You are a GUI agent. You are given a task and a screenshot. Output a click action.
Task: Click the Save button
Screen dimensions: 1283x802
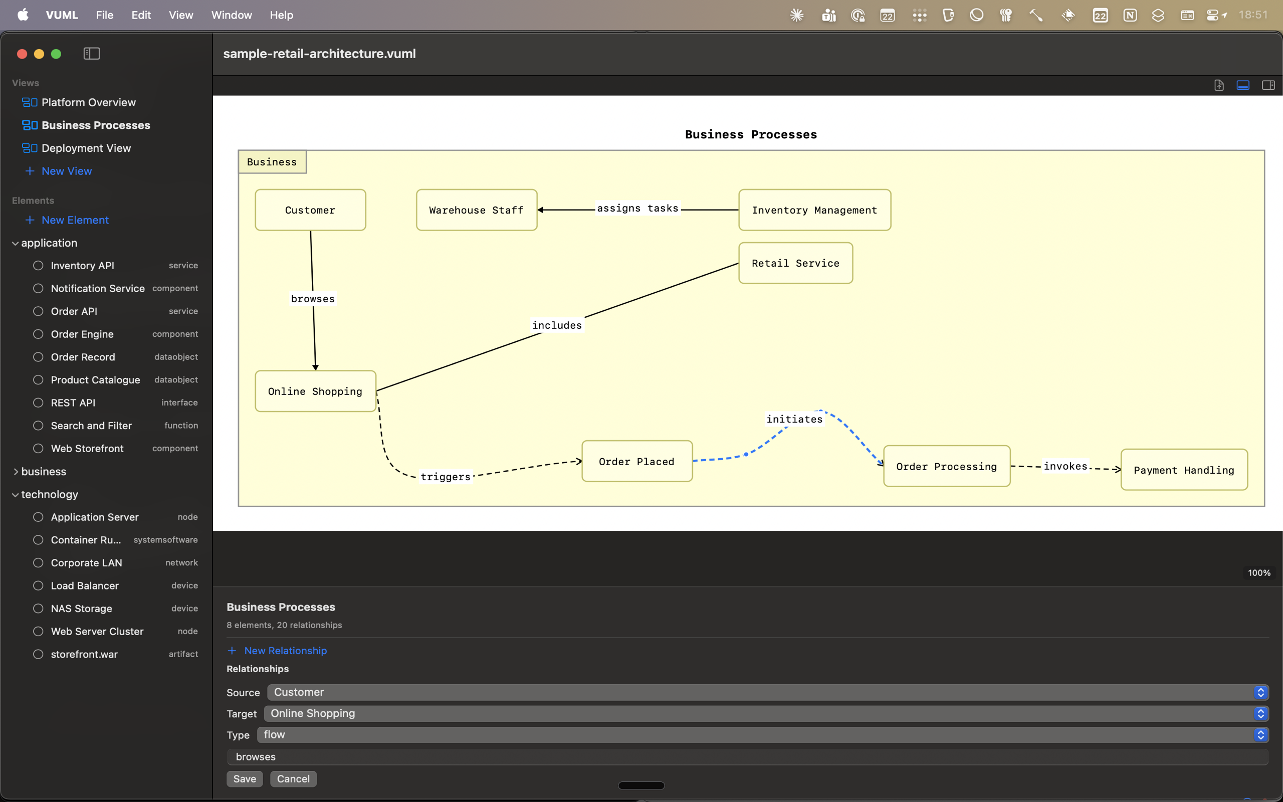point(245,778)
